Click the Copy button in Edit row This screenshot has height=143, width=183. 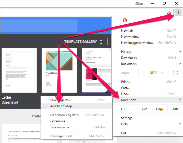coord(160,109)
